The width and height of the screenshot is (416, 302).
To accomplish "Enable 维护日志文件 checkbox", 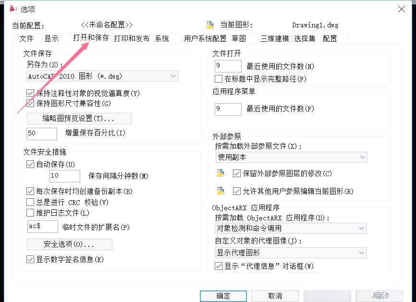I will (x=30, y=213).
